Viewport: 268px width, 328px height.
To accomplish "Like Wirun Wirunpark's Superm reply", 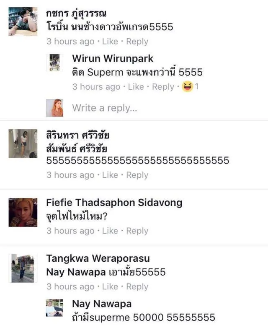I will click(x=136, y=87).
